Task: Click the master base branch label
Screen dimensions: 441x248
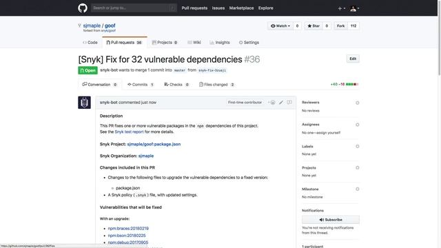Action: (180, 70)
